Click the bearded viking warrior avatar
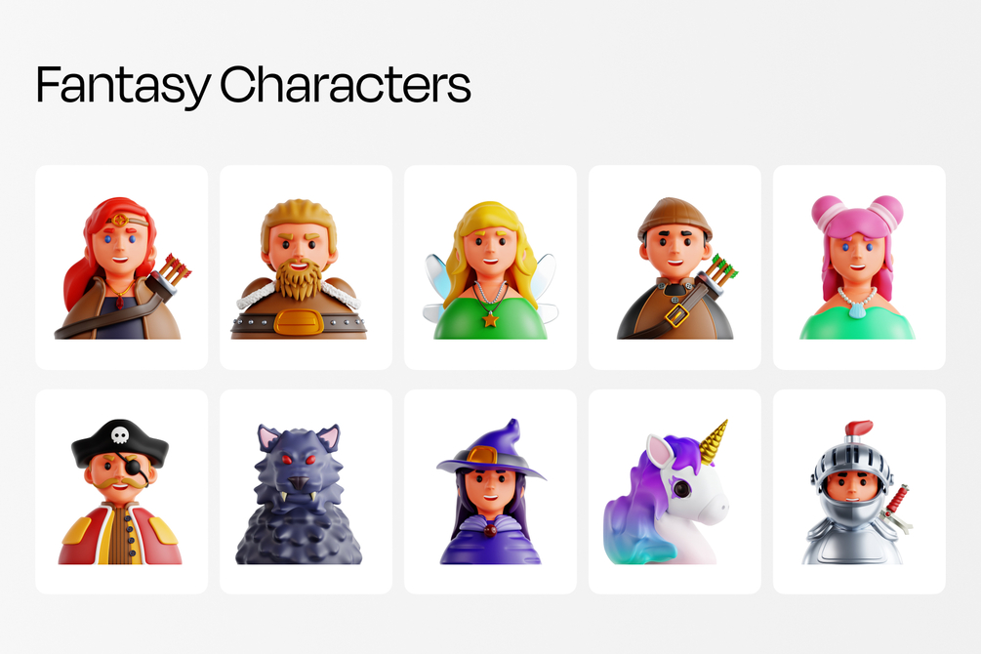Viewport: 981px width, 654px height. [306, 267]
